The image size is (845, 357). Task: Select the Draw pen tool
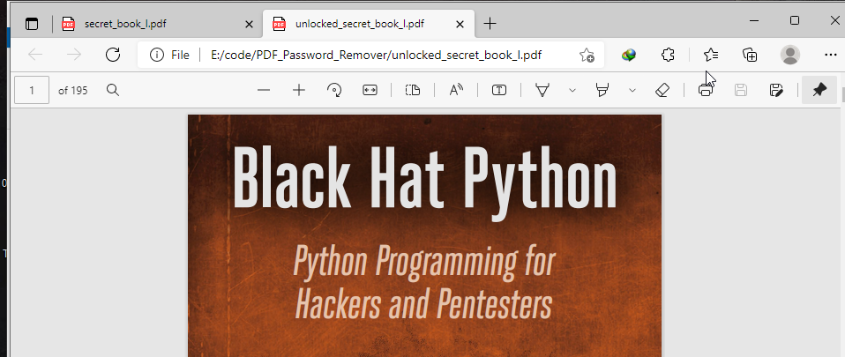click(x=542, y=90)
